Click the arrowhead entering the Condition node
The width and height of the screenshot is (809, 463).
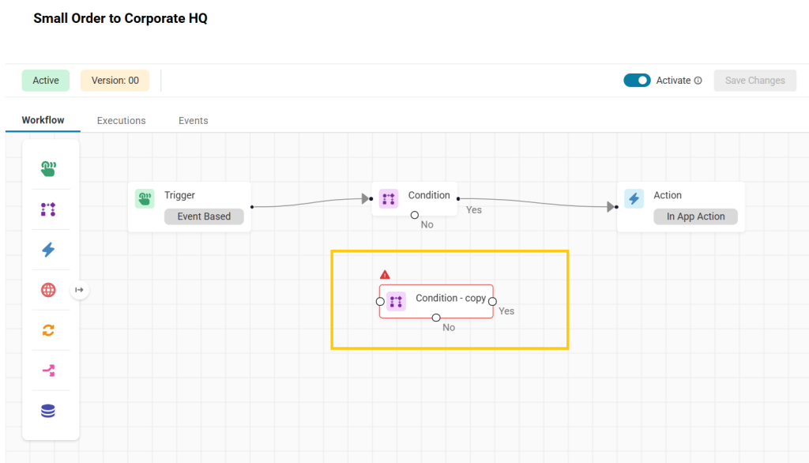(365, 199)
